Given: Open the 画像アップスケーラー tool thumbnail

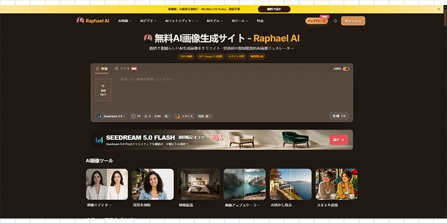Looking at the screenshot, I should (x=245, y=185).
